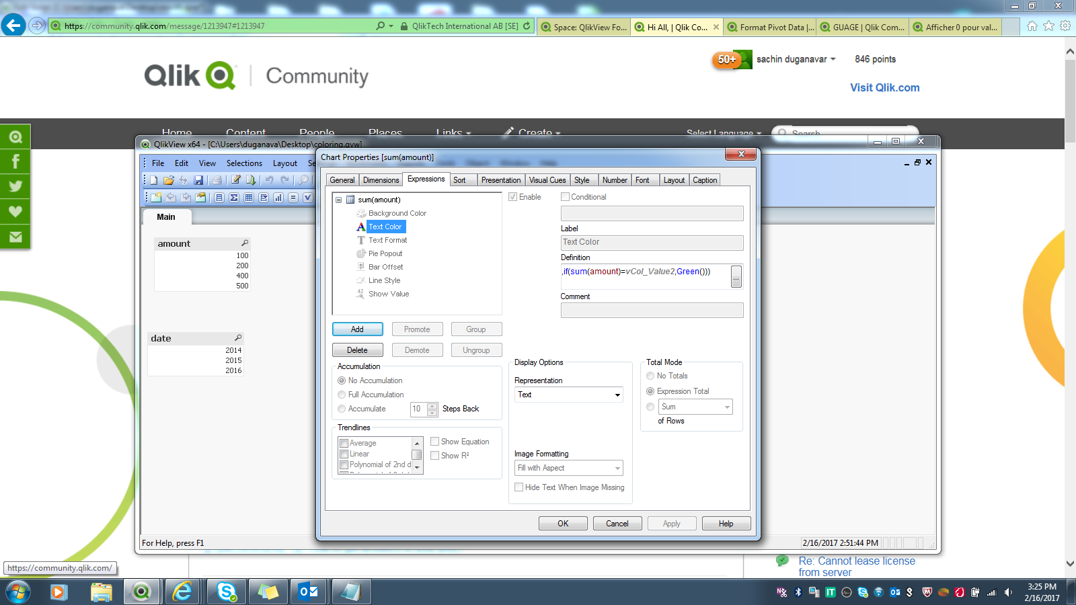This screenshot has width=1076, height=605.
Task: Check the Average trendline checkbox
Action: click(344, 443)
